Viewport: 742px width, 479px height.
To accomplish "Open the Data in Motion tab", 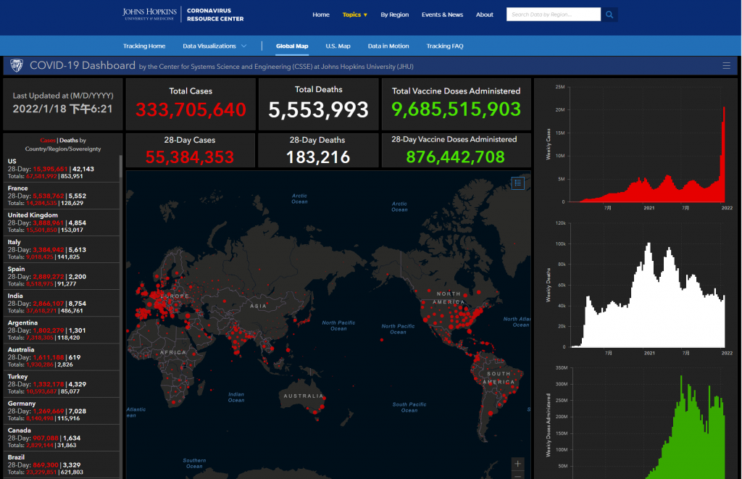I will [x=388, y=46].
